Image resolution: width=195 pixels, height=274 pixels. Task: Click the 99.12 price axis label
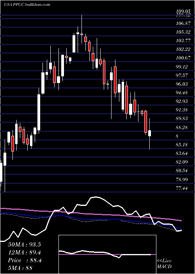[x=182, y=67]
